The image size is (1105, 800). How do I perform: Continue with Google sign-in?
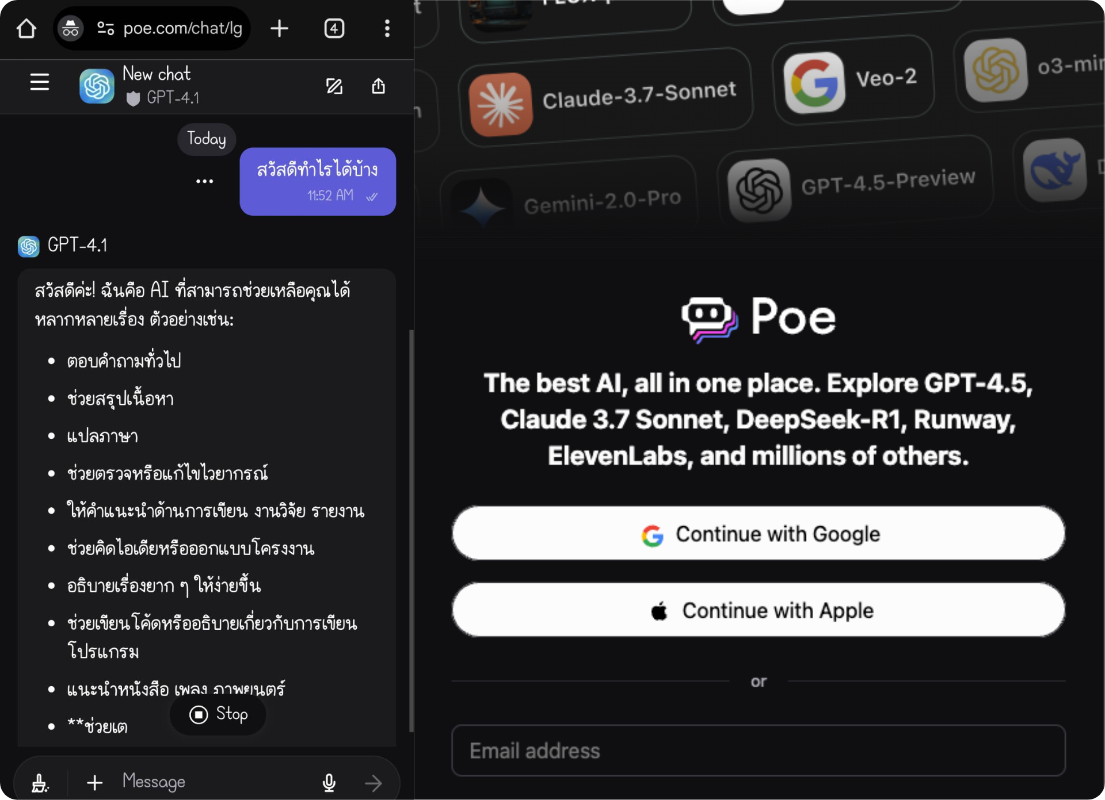point(759,534)
